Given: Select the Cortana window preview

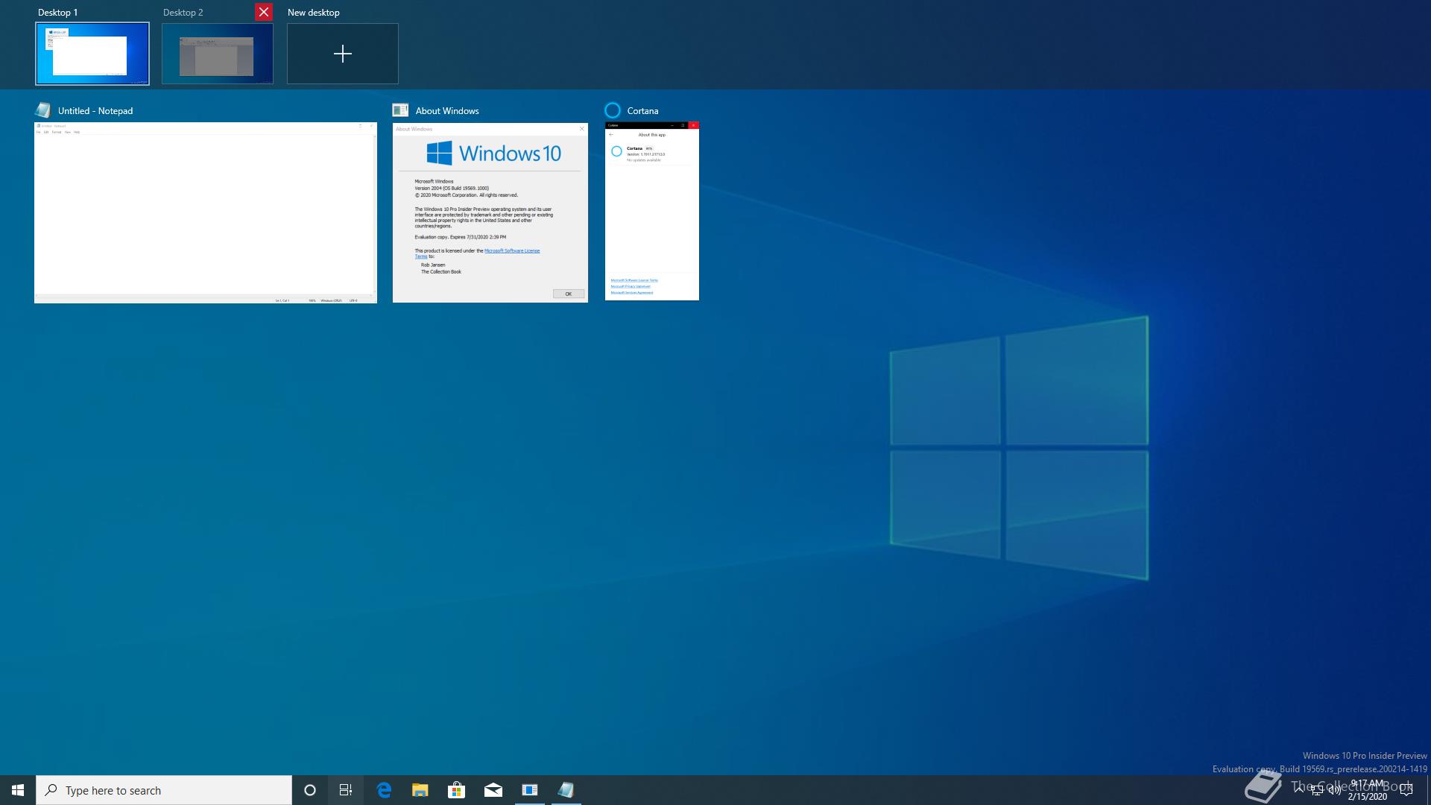Looking at the screenshot, I should tap(652, 211).
